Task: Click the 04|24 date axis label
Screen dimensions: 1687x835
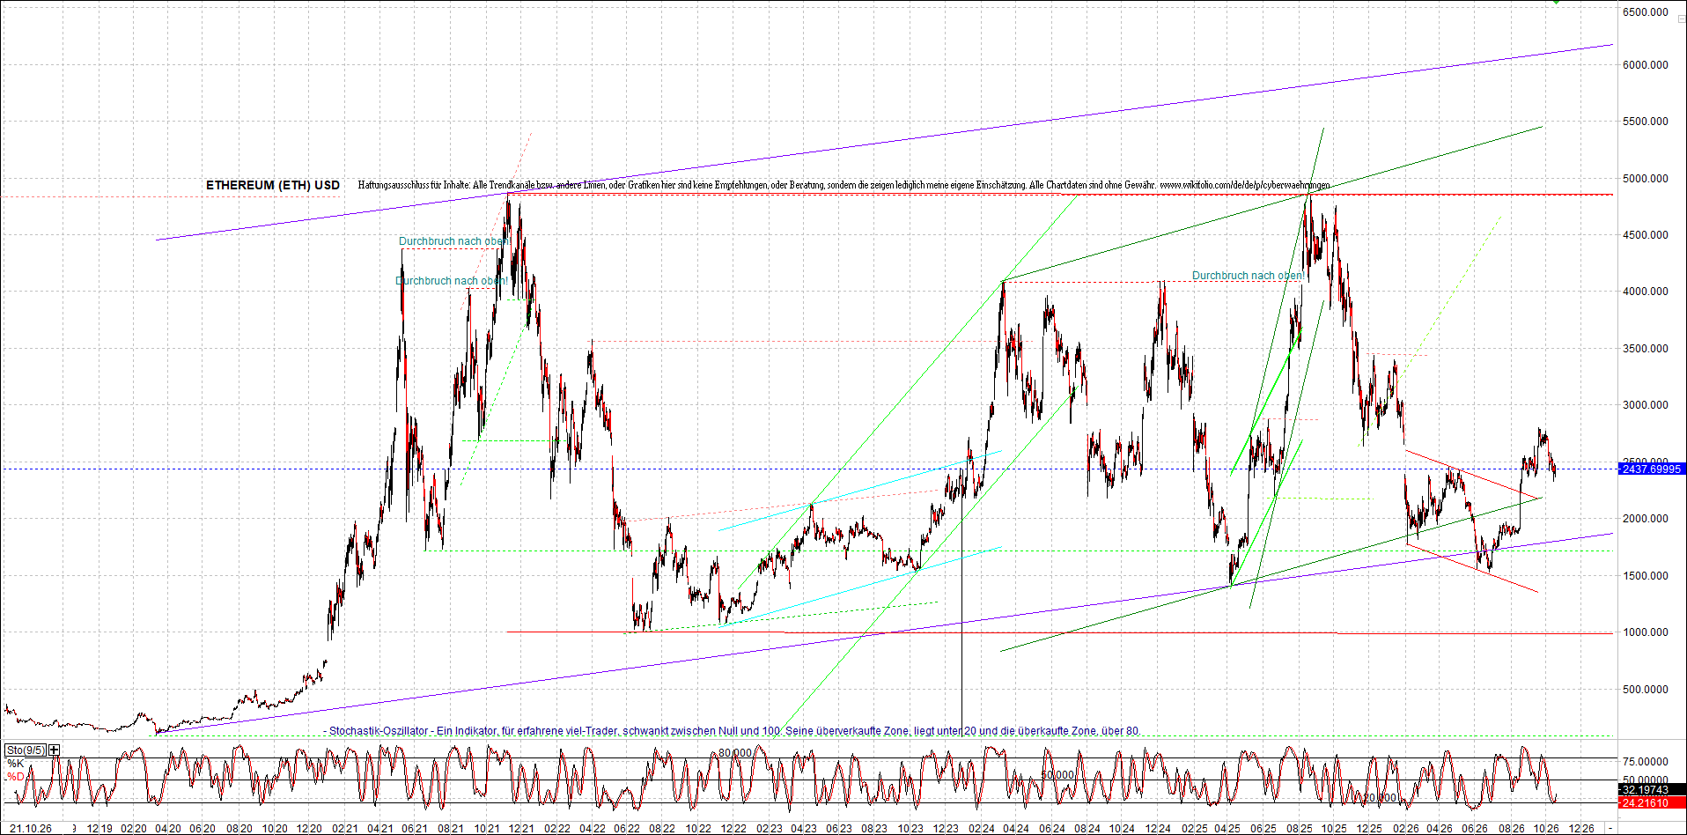Action: pos(1016,829)
